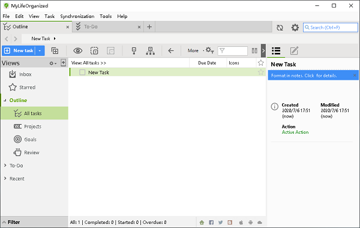Expand the New Task breadcrumb arrow
Viewport: 360px width, 228px height.
click(x=55, y=38)
